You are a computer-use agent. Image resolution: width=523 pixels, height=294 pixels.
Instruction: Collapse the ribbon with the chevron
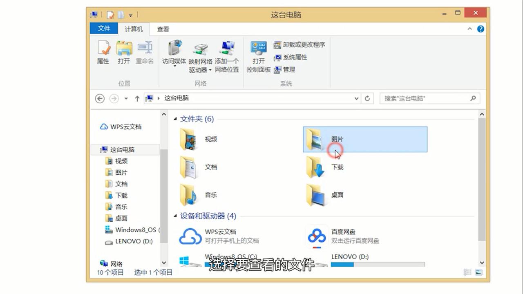coord(470,29)
